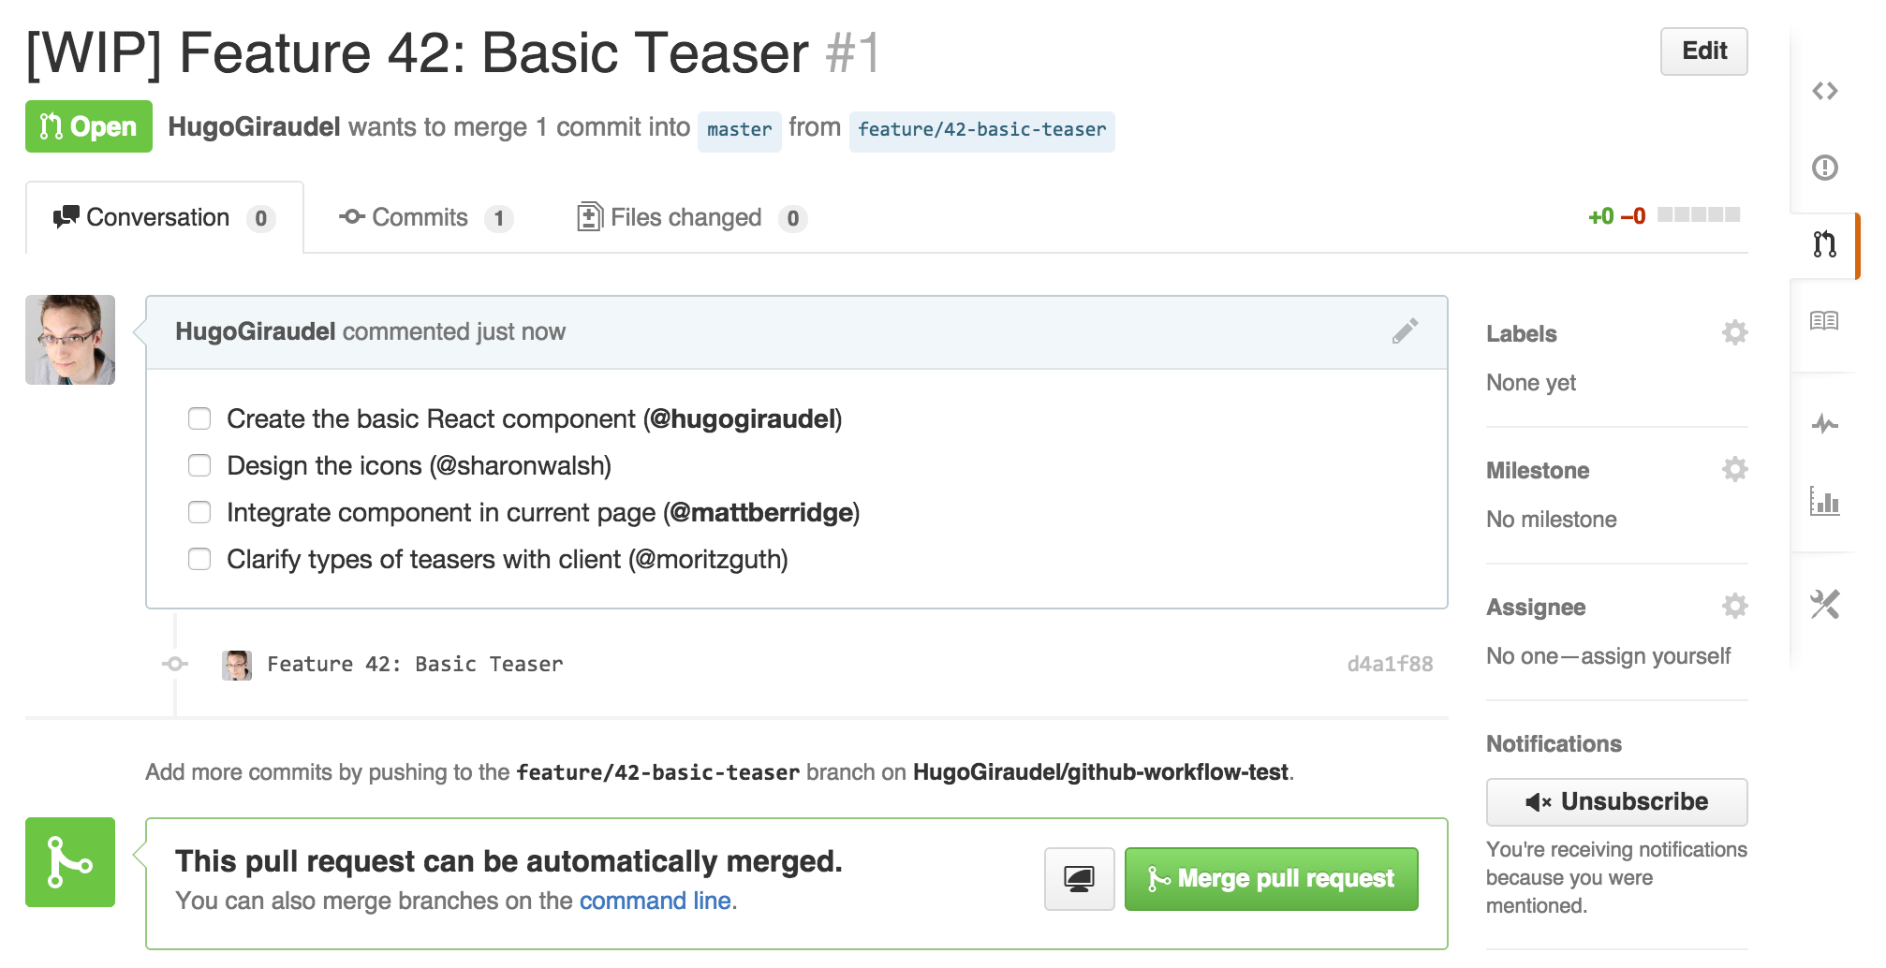The width and height of the screenshot is (1886, 968).
Task: Click the desktop client merge icon
Action: pos(1079,878)
